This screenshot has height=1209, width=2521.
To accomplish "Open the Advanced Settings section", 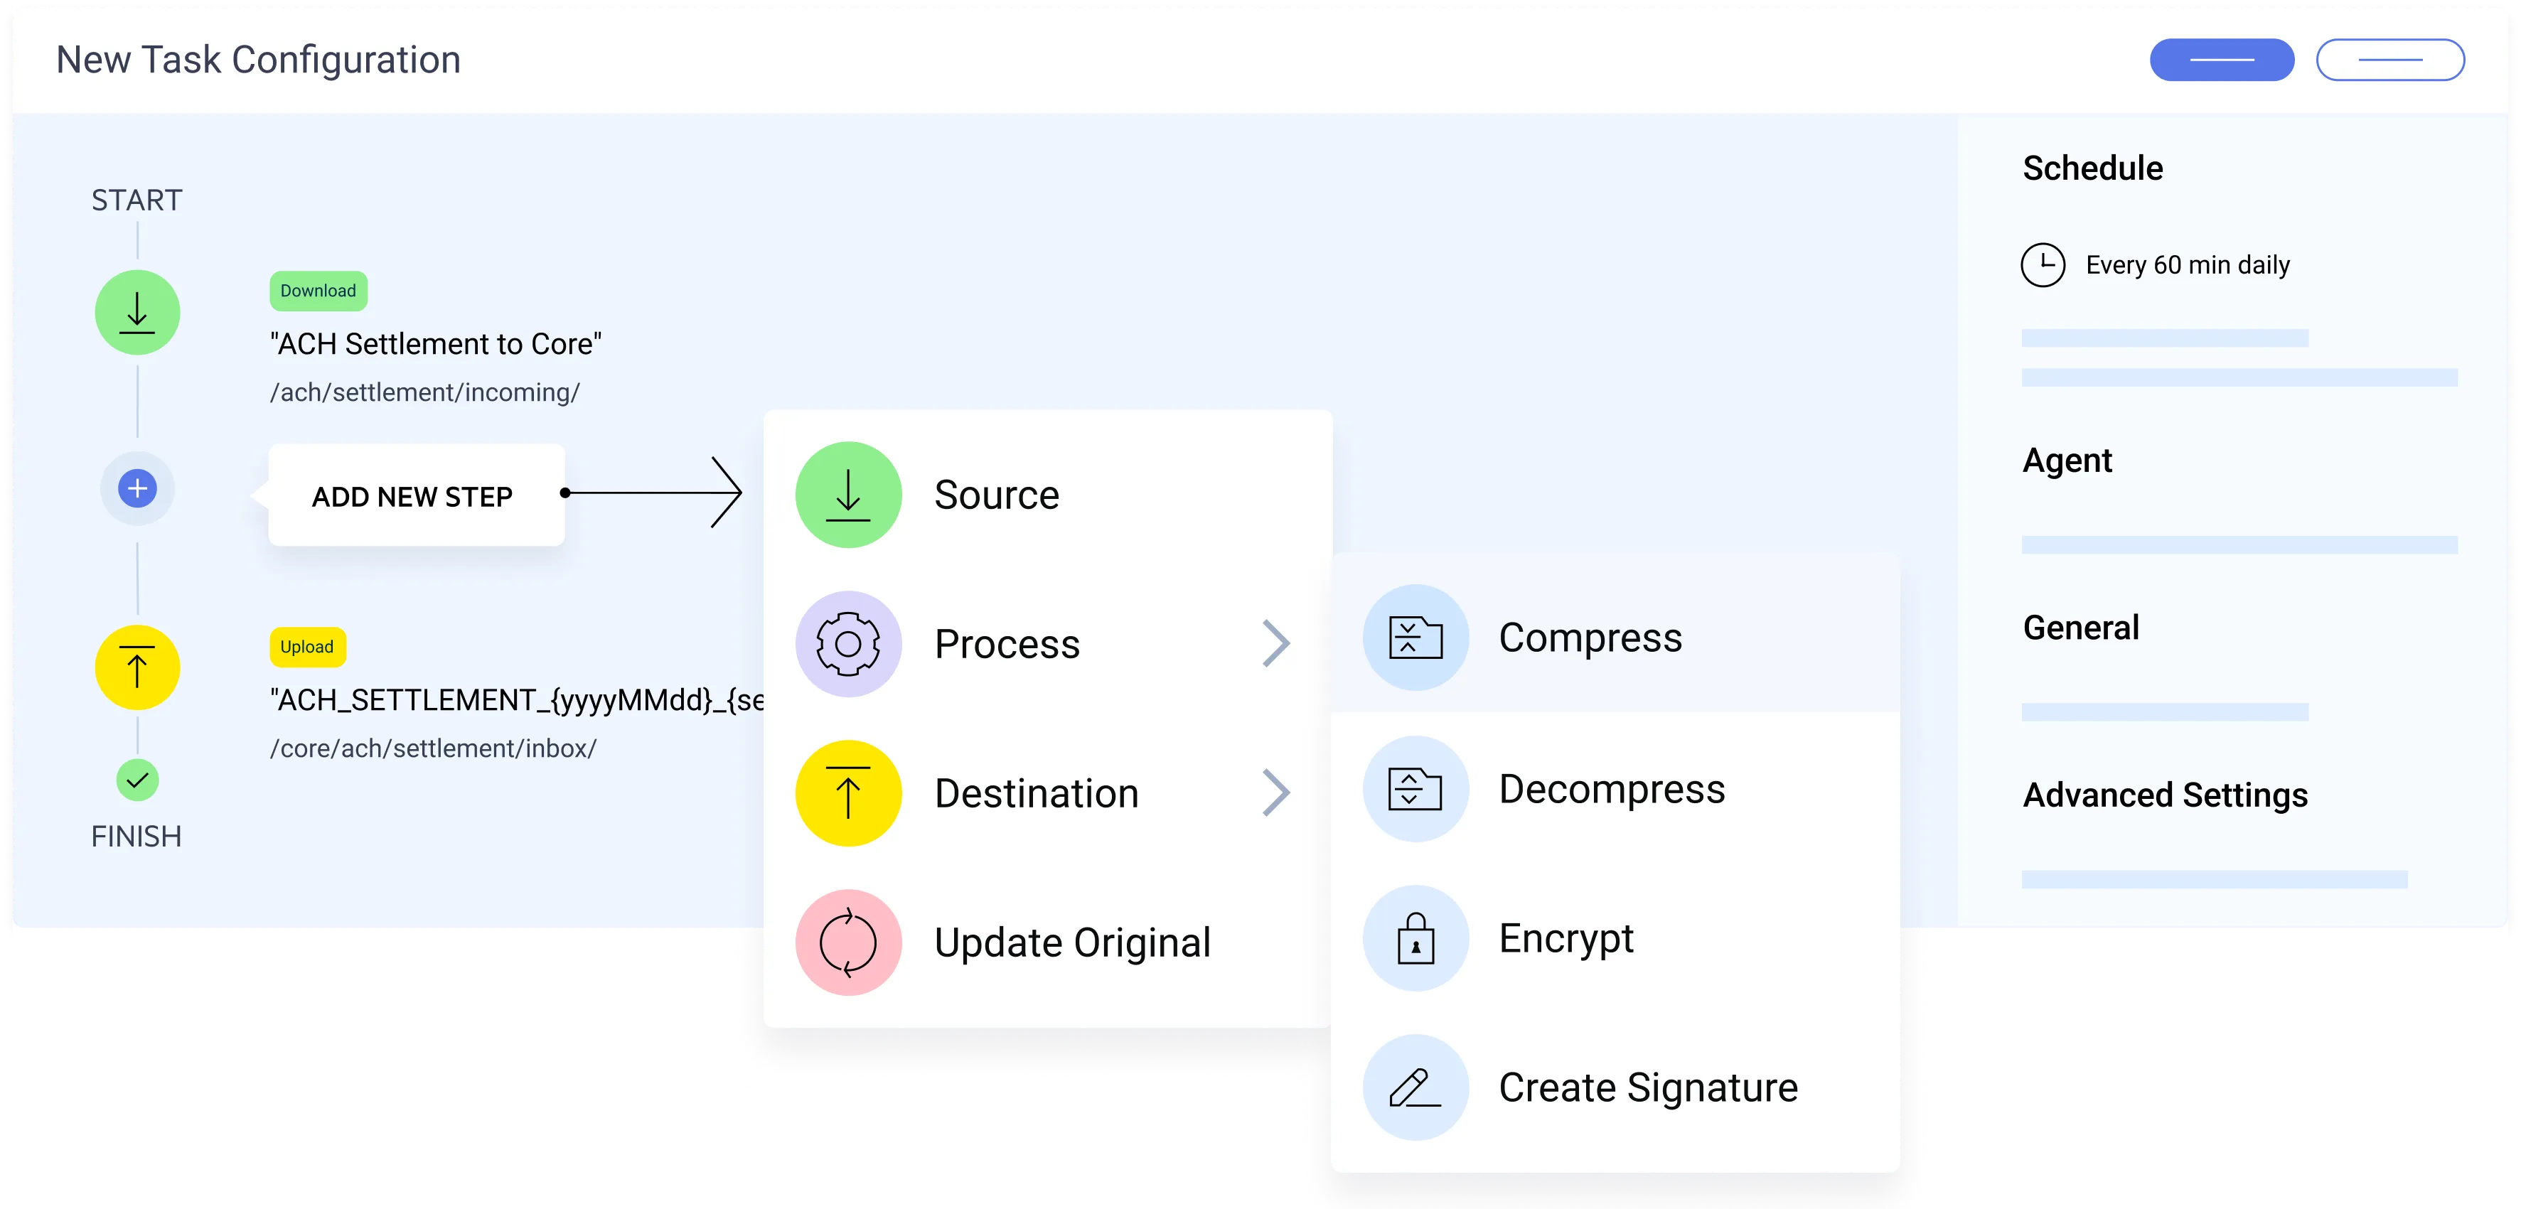I will tap(2165, 795).
